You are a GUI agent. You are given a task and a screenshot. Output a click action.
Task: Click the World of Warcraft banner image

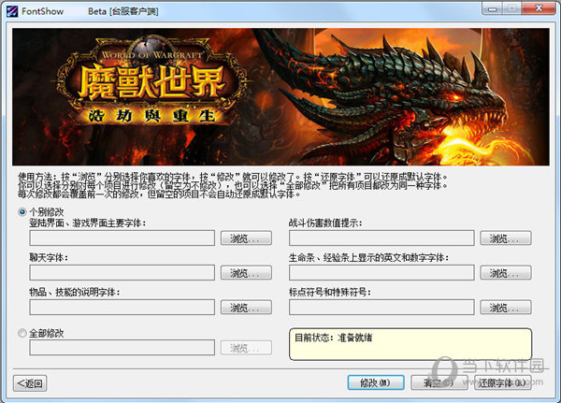tap(280, 96)
